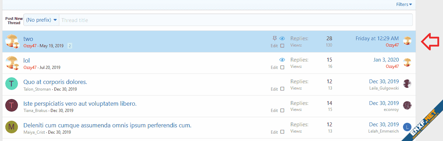Expand the Filters dropdown
The image size is (443, 141).
404,5
